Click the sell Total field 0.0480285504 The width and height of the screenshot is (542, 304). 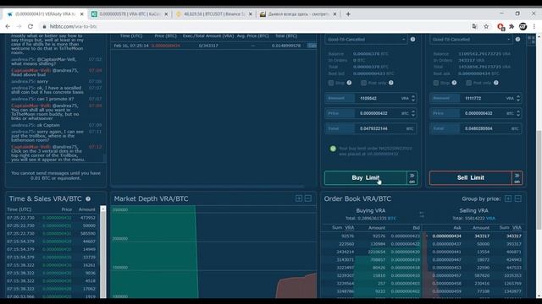pyautogui.click(x=475, y=128)
